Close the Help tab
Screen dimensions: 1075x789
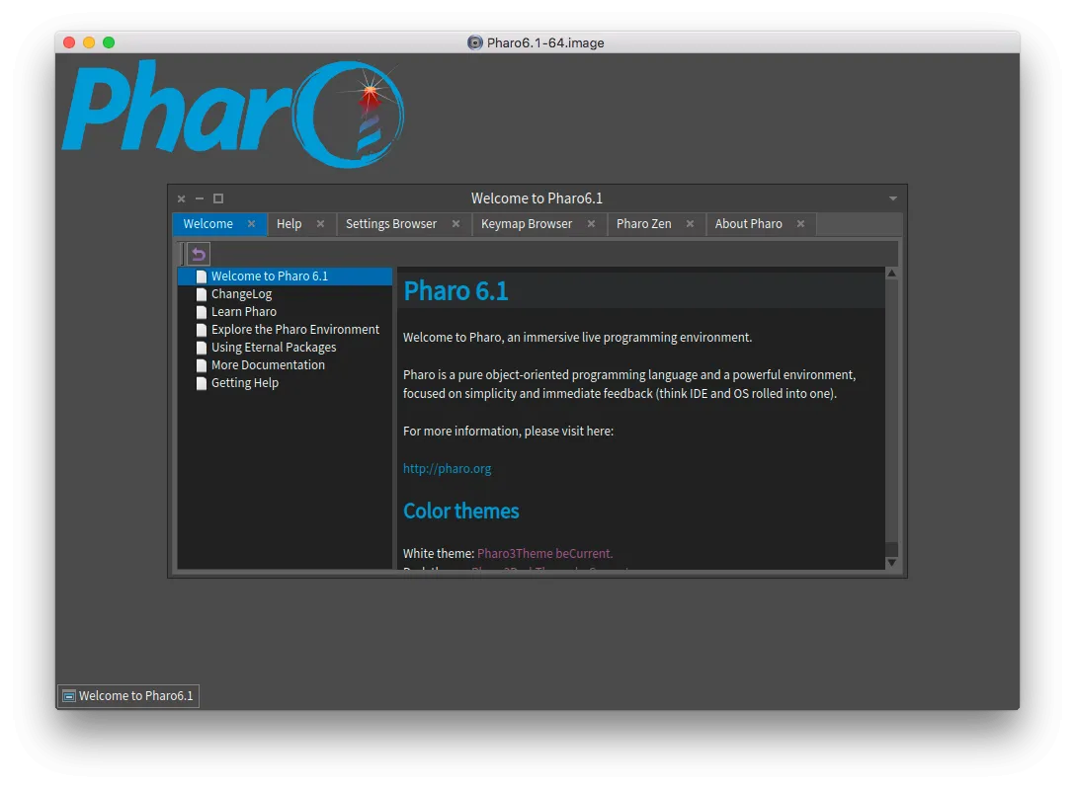tap(320, 224)
